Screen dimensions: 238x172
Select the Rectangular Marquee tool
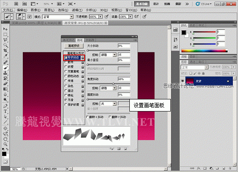5,35
